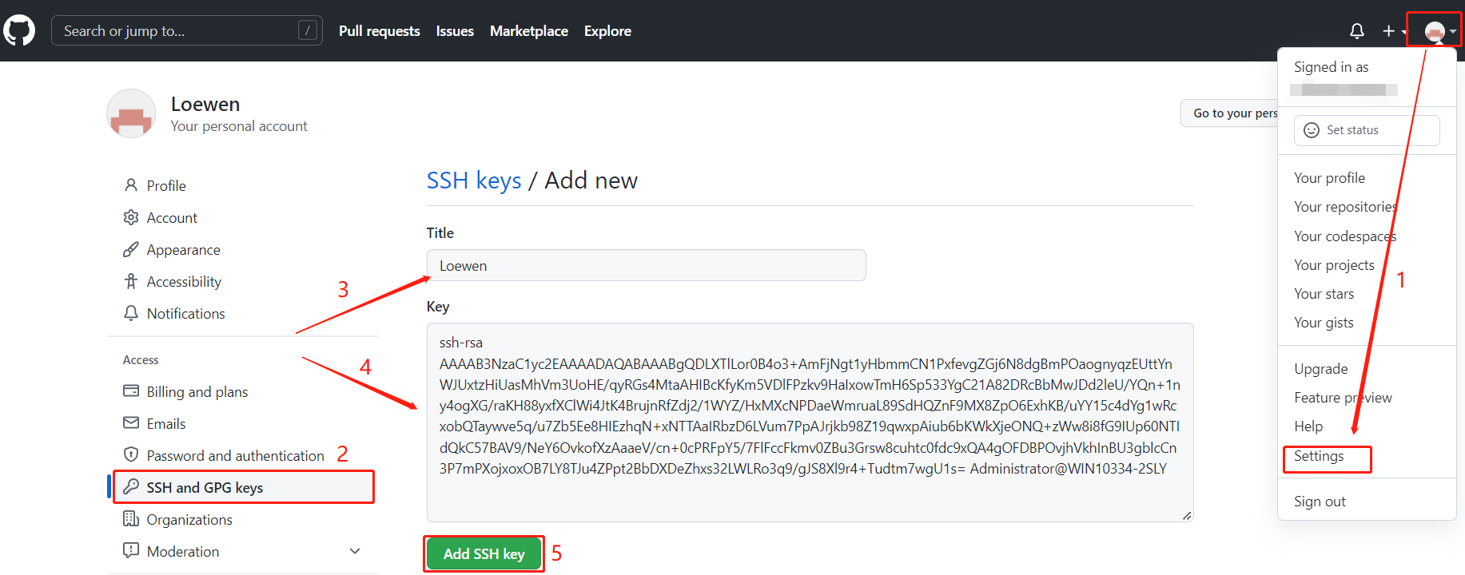Follow the SSH keys breadcrumb link

[x=474, y=180]
